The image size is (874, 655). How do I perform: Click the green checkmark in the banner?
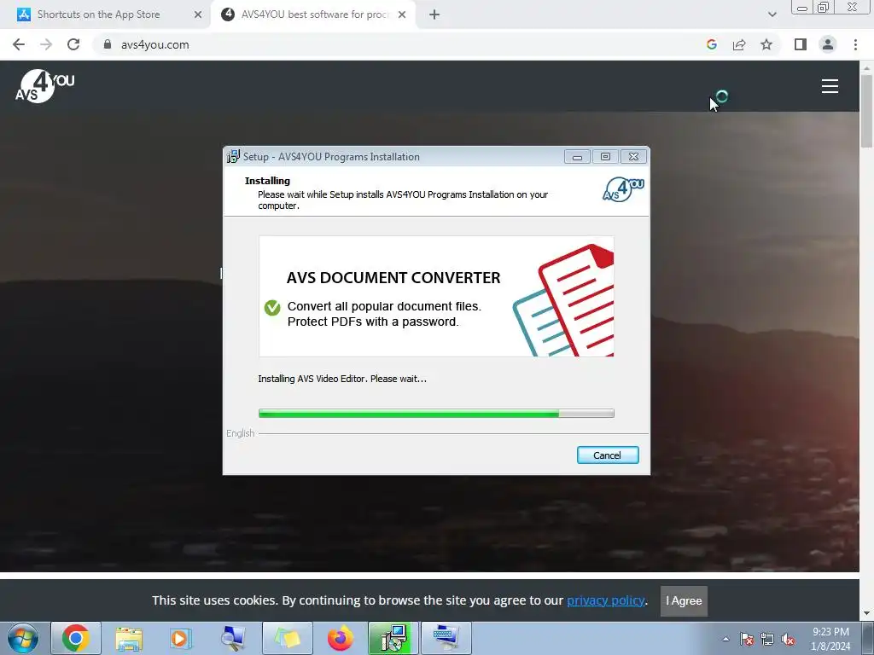tap(272, 307)
